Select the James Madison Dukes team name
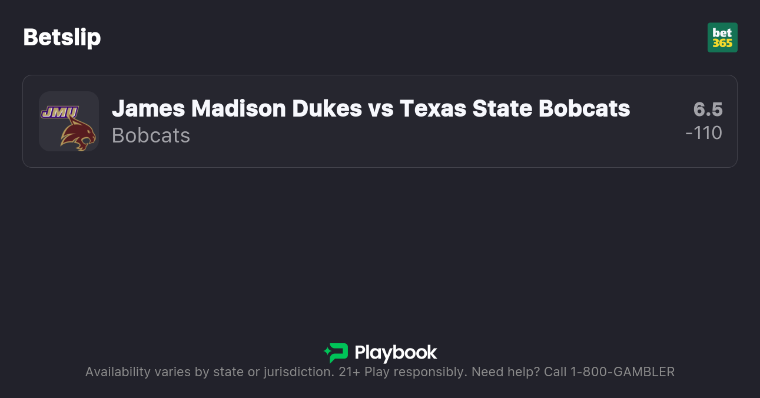Viewport: 760px width, 398px height. coord(237,108)
